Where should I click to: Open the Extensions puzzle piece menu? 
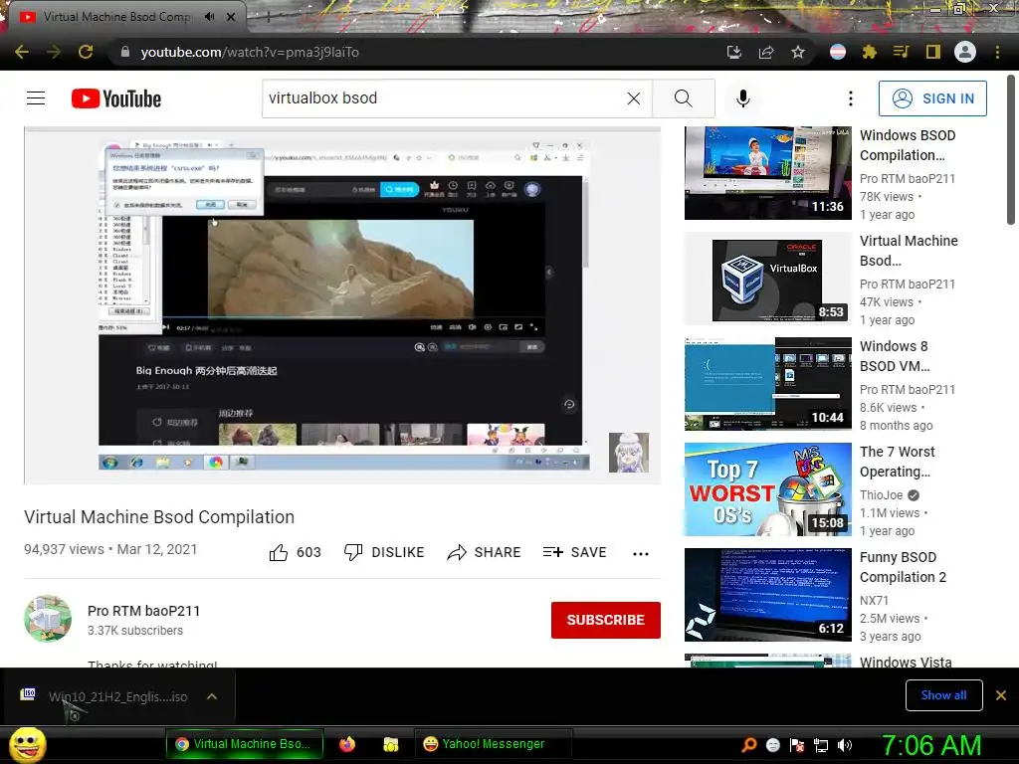[870, 52]
